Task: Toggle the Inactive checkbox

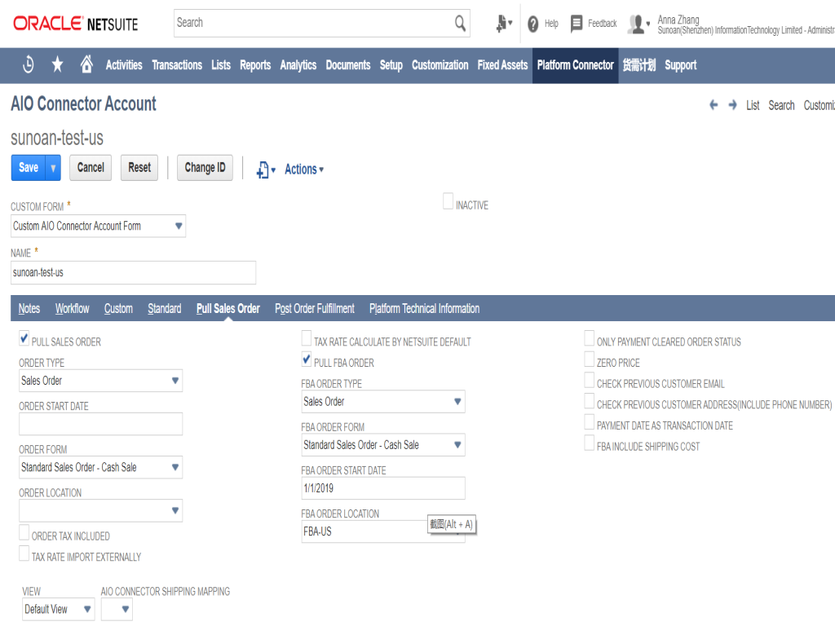Action: tap(448, 201)
